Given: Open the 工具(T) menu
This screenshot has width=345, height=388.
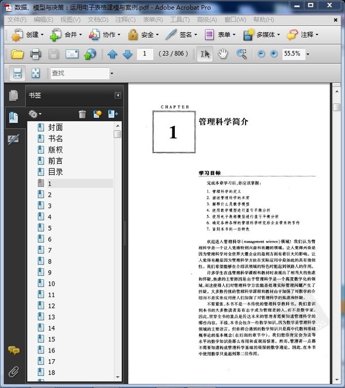Looking at the screenshot, I should pyautogui.click(x=180, y=20).
